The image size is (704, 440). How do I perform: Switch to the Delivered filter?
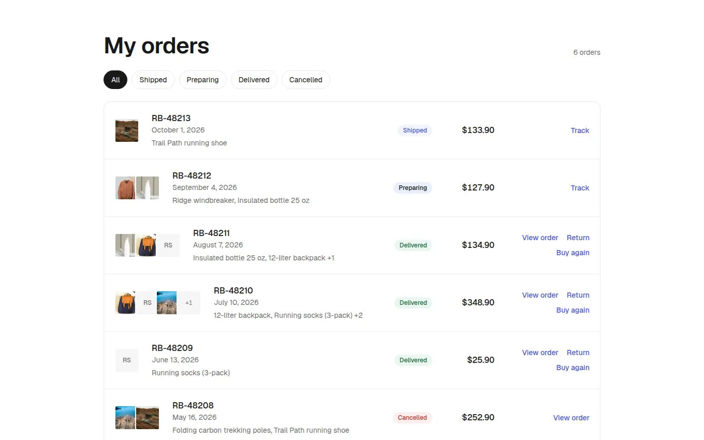(254, 80)
